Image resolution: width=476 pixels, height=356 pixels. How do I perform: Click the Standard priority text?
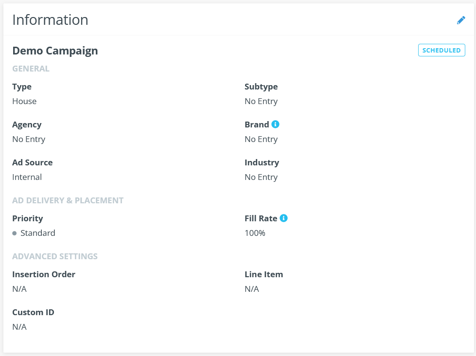(37, 233)
